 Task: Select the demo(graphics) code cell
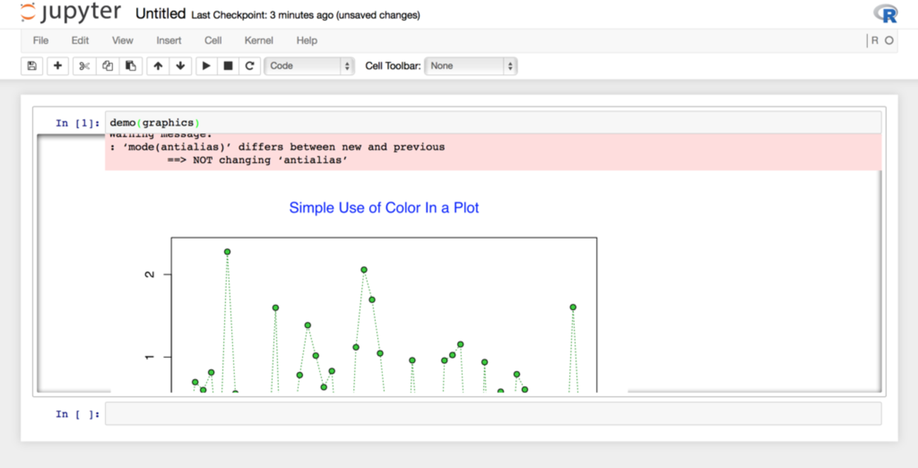coord(492,123)
